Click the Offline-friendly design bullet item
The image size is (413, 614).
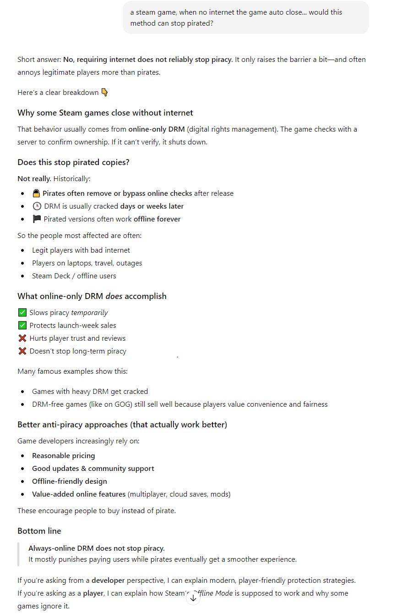coord(70,481)
